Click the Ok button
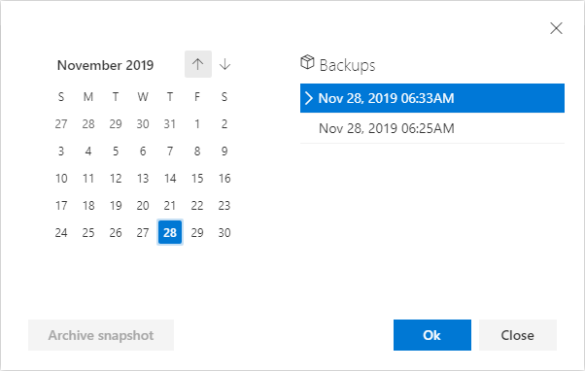 tap(432, 335)
